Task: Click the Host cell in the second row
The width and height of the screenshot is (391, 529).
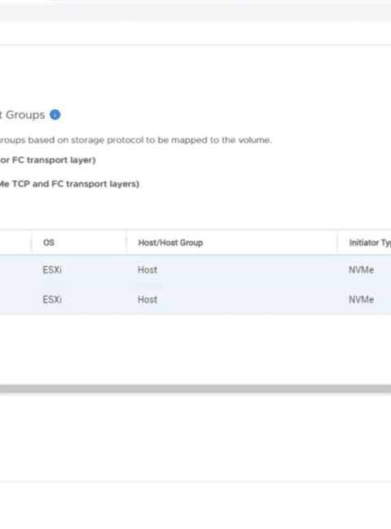Action: click(147, 299)
